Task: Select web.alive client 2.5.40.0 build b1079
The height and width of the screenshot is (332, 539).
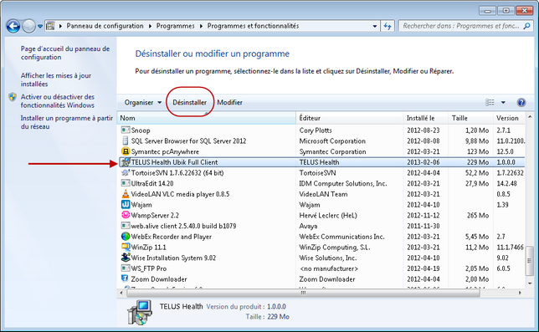Action: click(x=183, y=226)
